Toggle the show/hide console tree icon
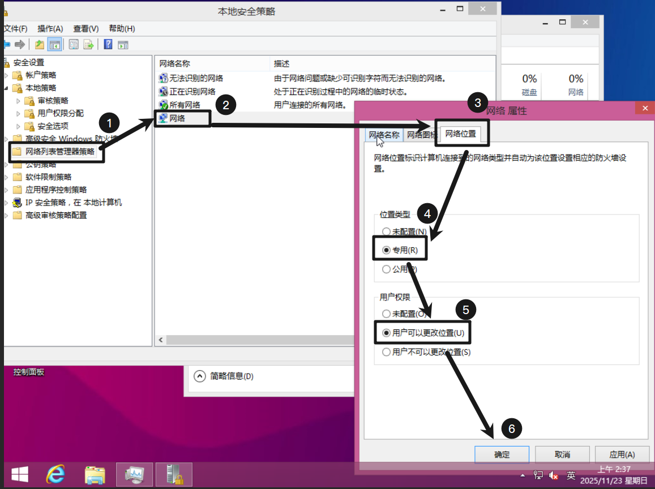Screen dimensions: 655x489 55,45
